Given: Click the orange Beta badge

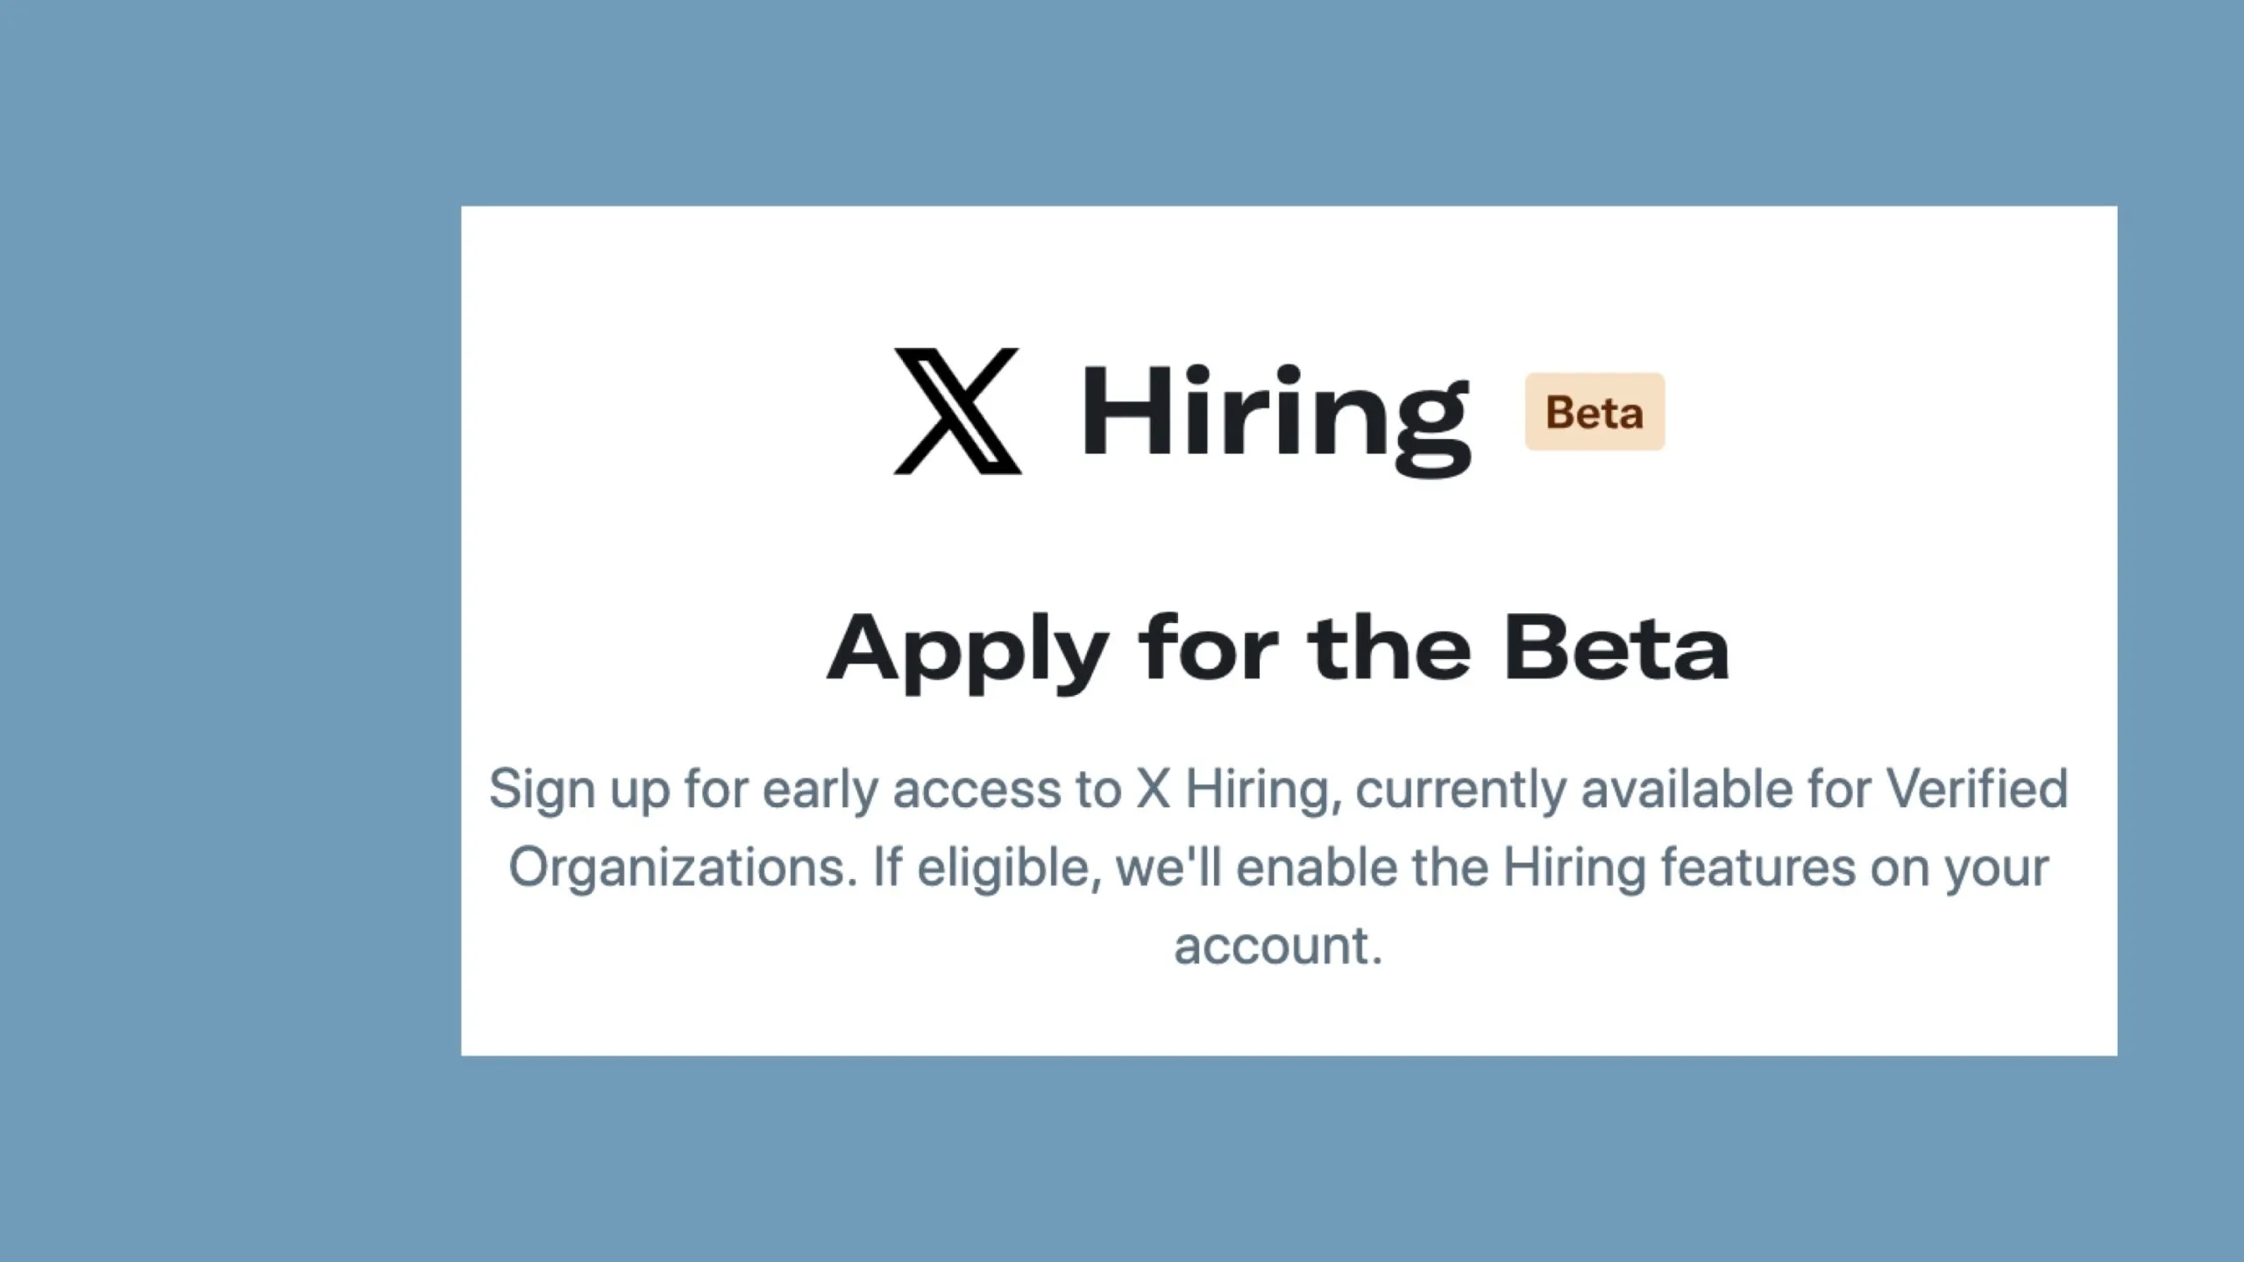Looking at the screenshot, I should click(x=1594, y=412).
